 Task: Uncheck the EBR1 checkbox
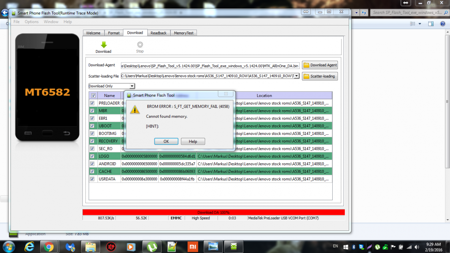pyautogui.click(x=92, y=118)
